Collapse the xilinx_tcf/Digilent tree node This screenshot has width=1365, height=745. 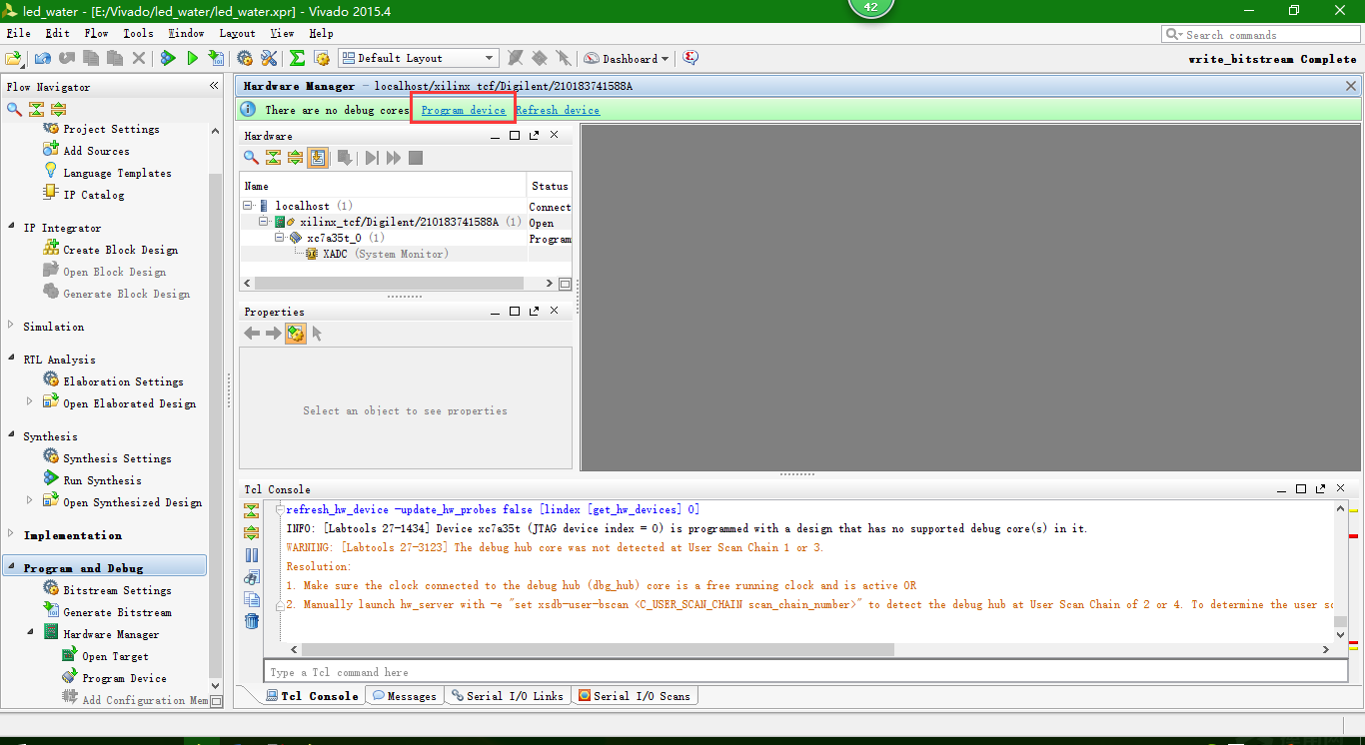[265, 222]
